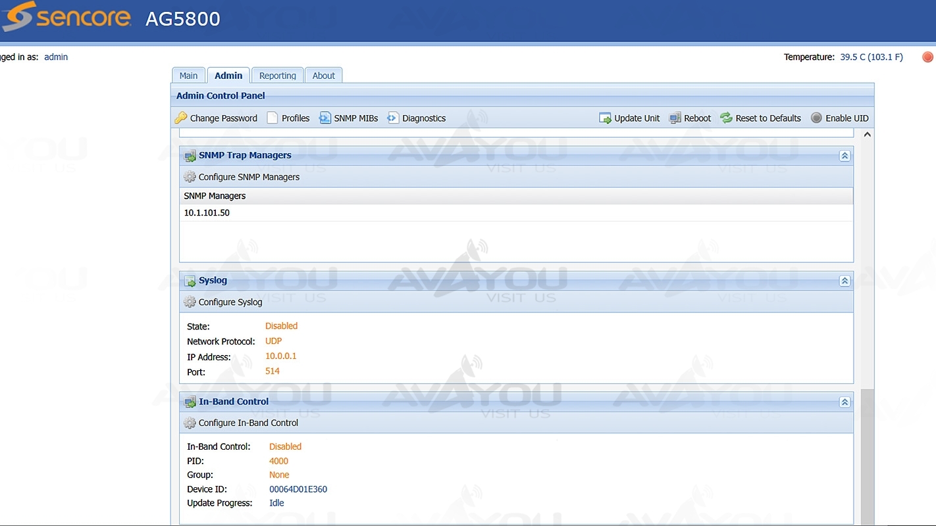This screenshot has width=936, height=526.
Task: Click Reset to Defaults icon
Action: 726,118
